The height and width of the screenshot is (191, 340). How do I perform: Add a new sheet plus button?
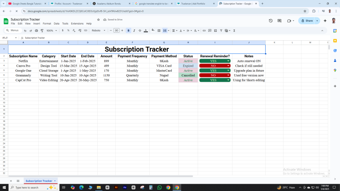pos(11,181)
